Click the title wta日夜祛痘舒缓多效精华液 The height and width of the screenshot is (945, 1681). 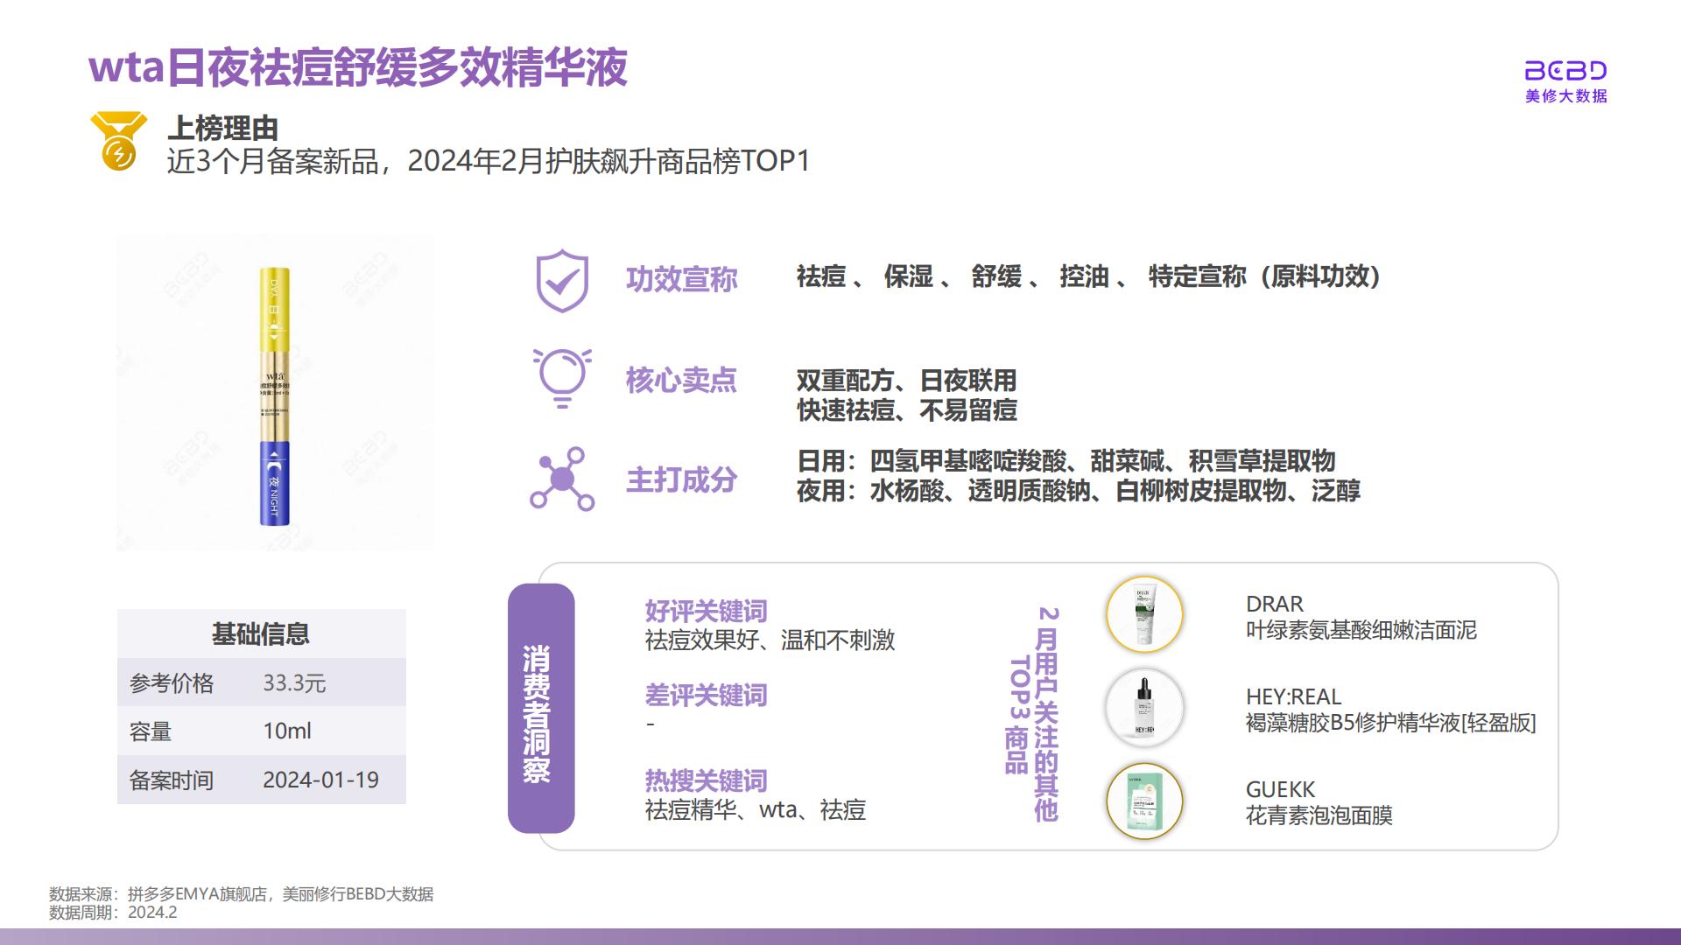click(x=358, y=67)
